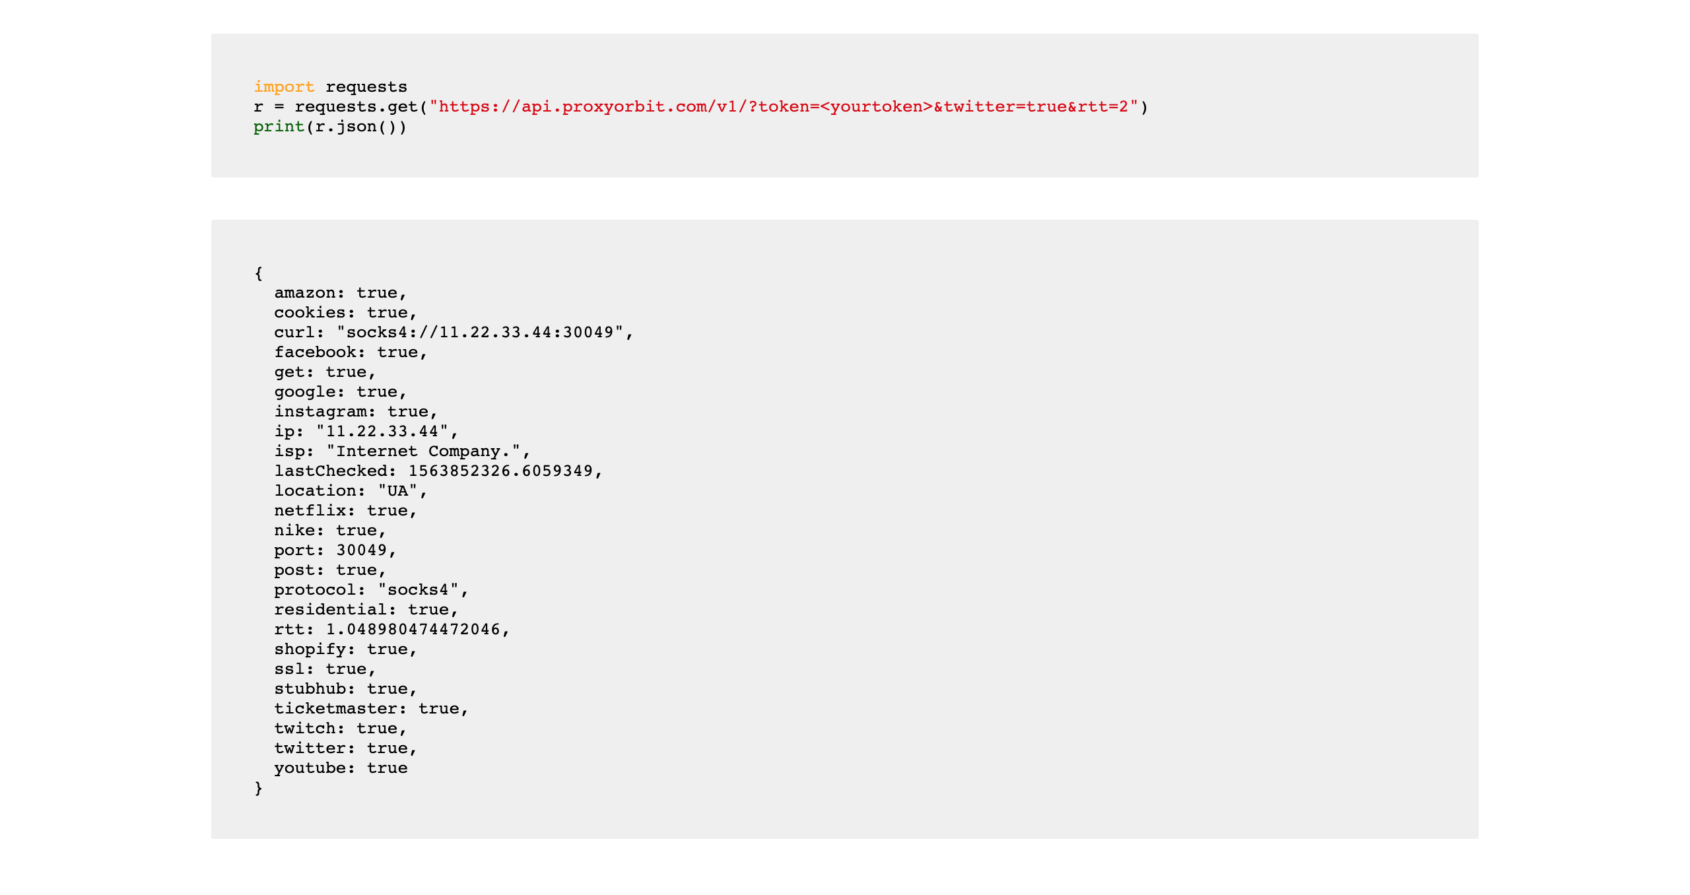
Task: Click the 'facebook: true' line
Action: tap(351, 352)
